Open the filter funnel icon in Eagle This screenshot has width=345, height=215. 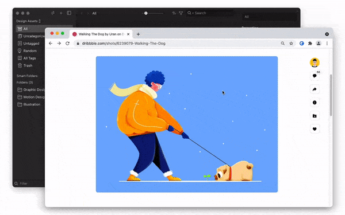coord(181,13)
